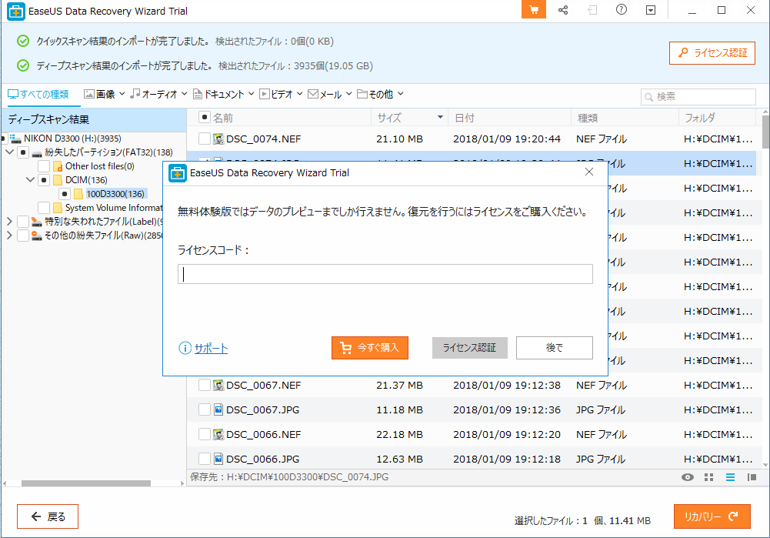Viewport: 770px width, 538px height.
Task: Switch to thumbnail grid view
Action: tap(708, 477)
